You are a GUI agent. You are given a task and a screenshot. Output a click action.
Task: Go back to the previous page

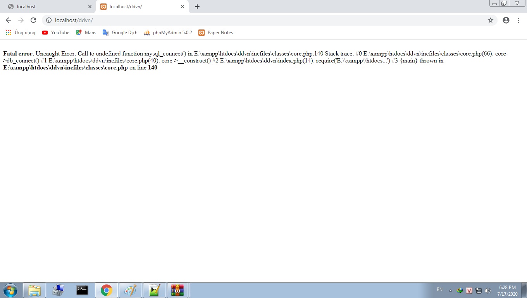9,20
